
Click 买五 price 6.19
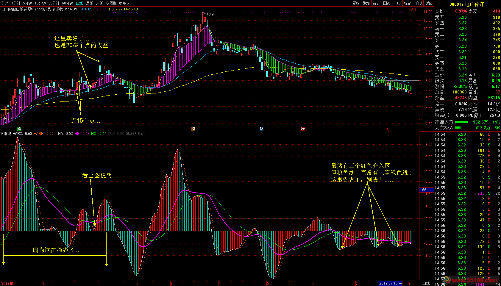tap(463, 69)
